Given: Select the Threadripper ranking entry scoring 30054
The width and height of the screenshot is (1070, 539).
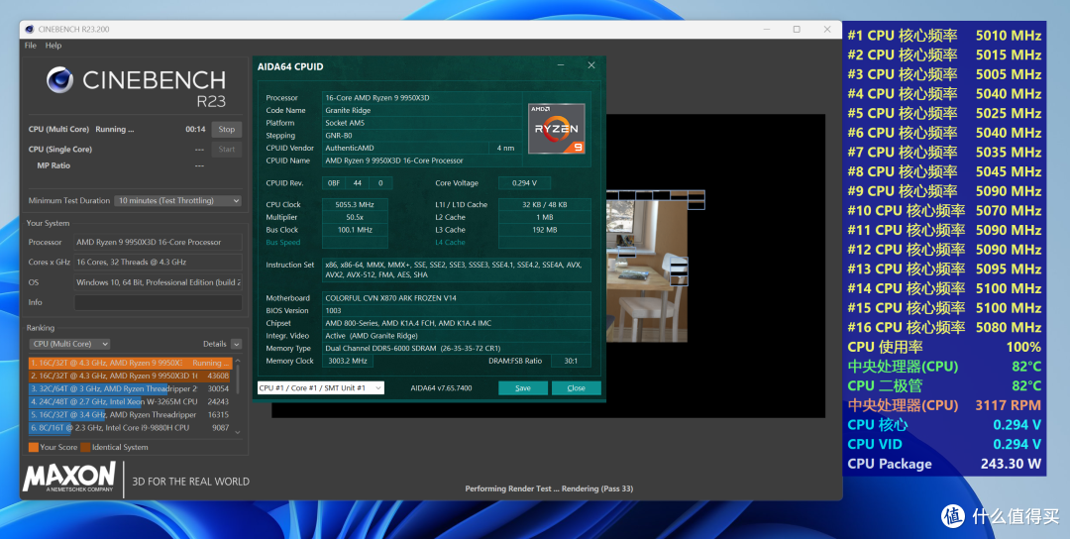Looking at the screenshot, I should click(x=130, y=389).
